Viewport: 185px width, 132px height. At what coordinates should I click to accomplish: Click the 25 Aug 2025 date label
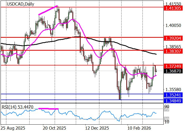tap(13, 128)
